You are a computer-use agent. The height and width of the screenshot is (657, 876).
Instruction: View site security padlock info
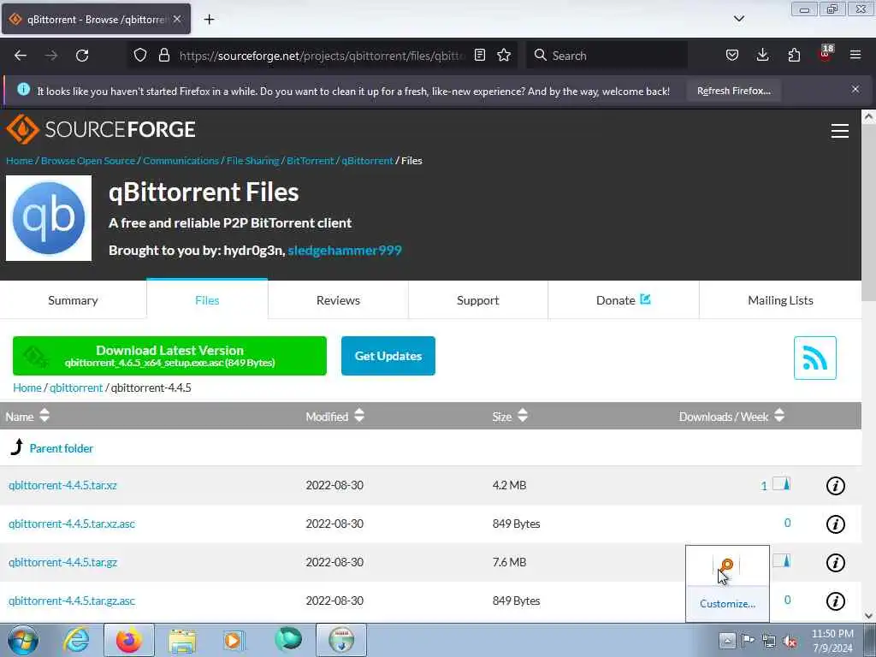163,55
